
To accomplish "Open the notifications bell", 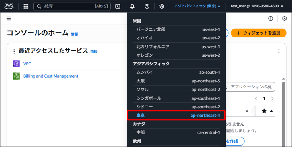I will (x=132, y=6).
